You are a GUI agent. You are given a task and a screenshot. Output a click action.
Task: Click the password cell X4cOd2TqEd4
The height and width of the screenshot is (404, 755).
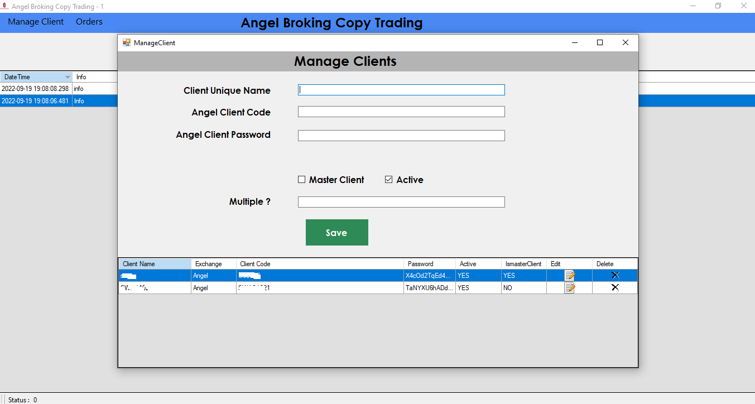pos(429,276)
